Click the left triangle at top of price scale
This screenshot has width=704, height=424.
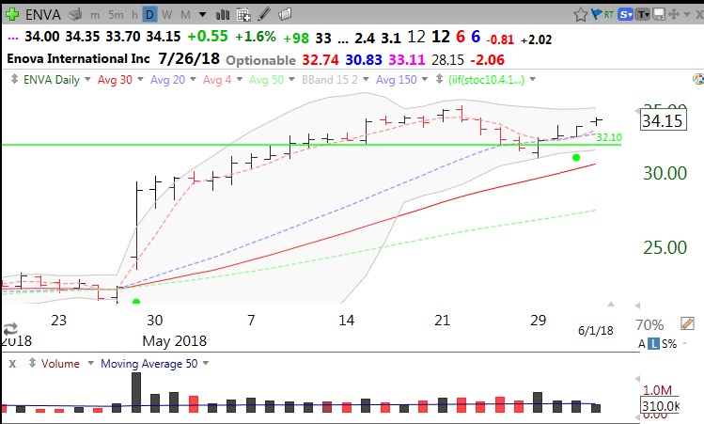click(637, 111)
